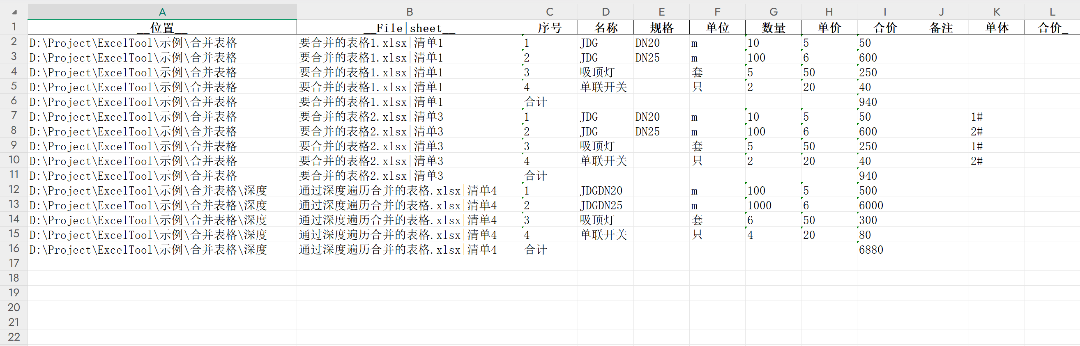This screenshot has height=346, width=1080.
Task: Select column A header
Action: 162,12
